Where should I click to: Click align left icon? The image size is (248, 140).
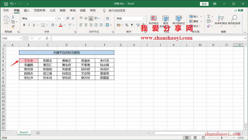tap(81, 25)
